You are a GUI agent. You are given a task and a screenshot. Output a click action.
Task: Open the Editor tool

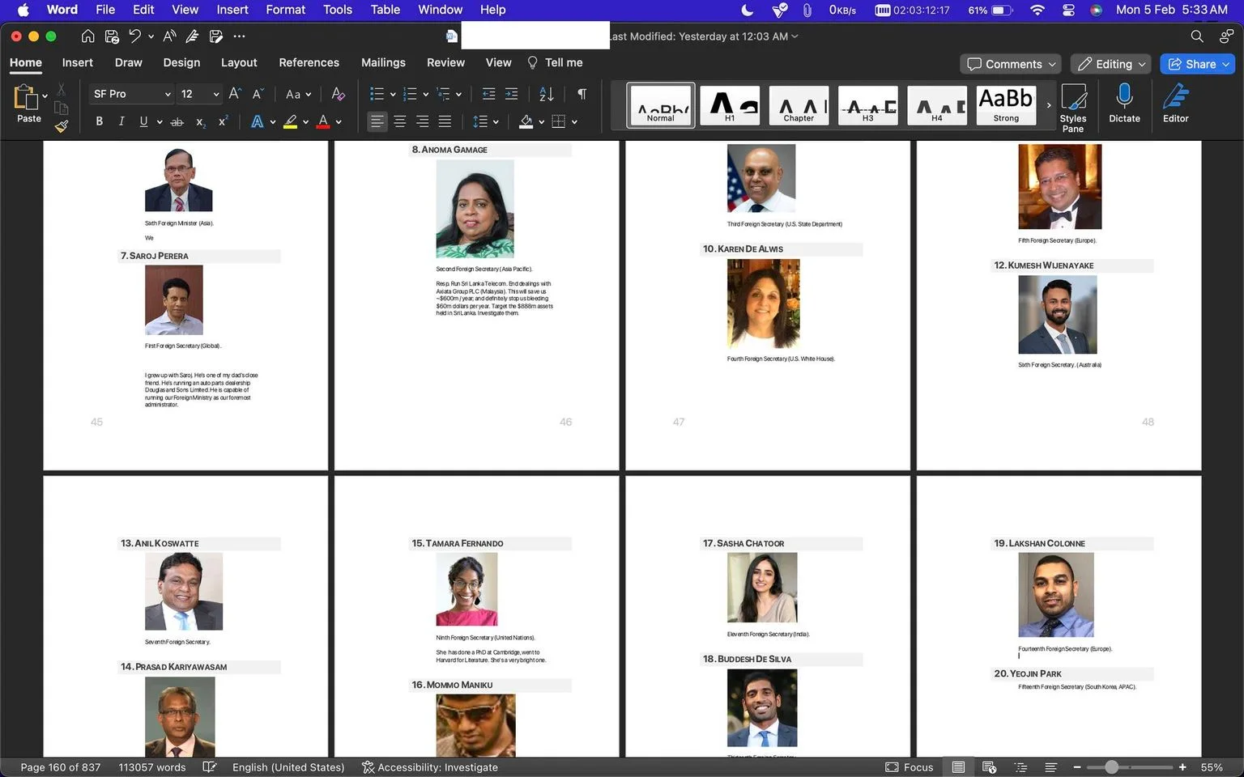tap(1176, 103)
